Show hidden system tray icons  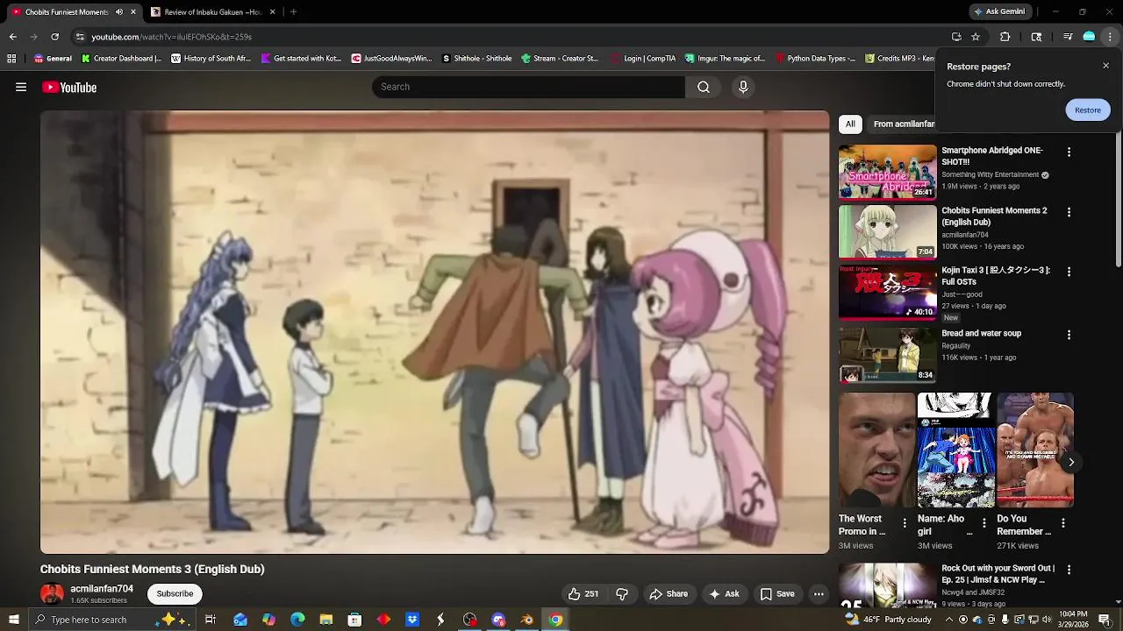[x=948, y=620]
